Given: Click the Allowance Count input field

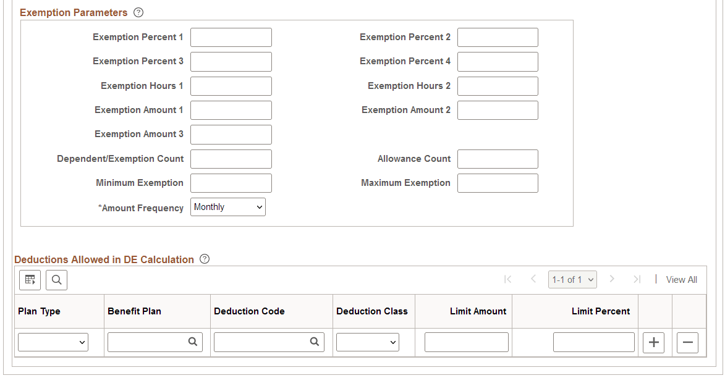Looking at the screenshot, I should click(x=498, y=159).
